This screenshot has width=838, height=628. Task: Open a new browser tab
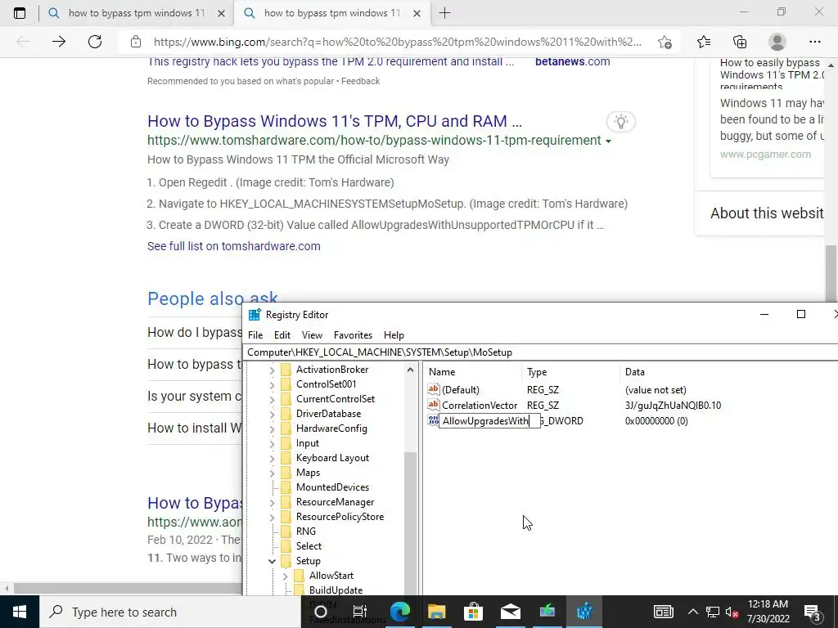pyautogui.click(x=444, y=13)
